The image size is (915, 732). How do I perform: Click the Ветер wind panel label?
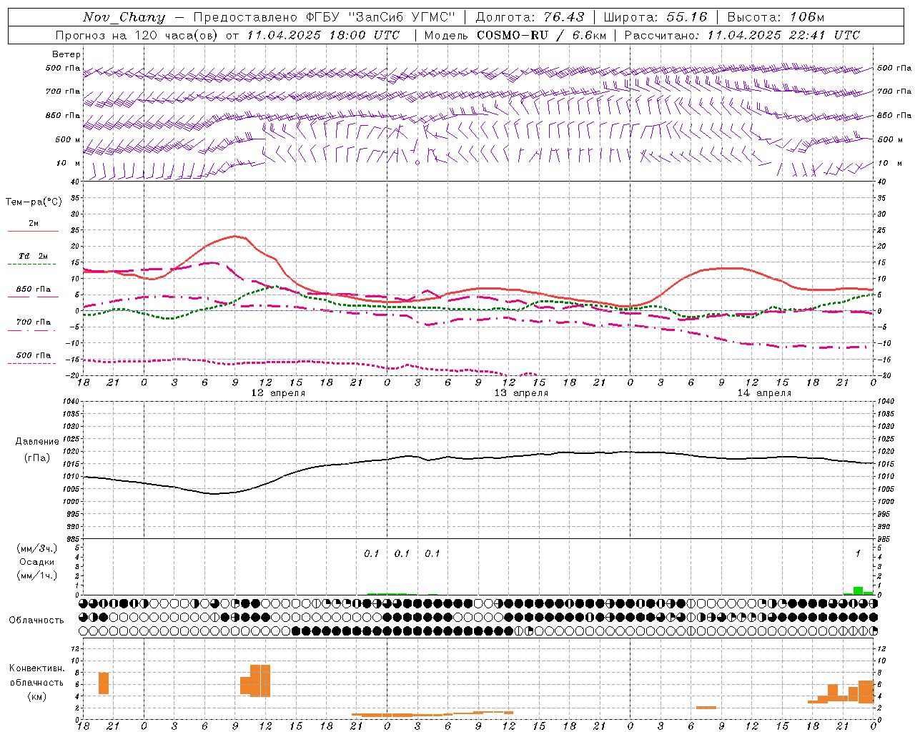[x=66, y=54]
